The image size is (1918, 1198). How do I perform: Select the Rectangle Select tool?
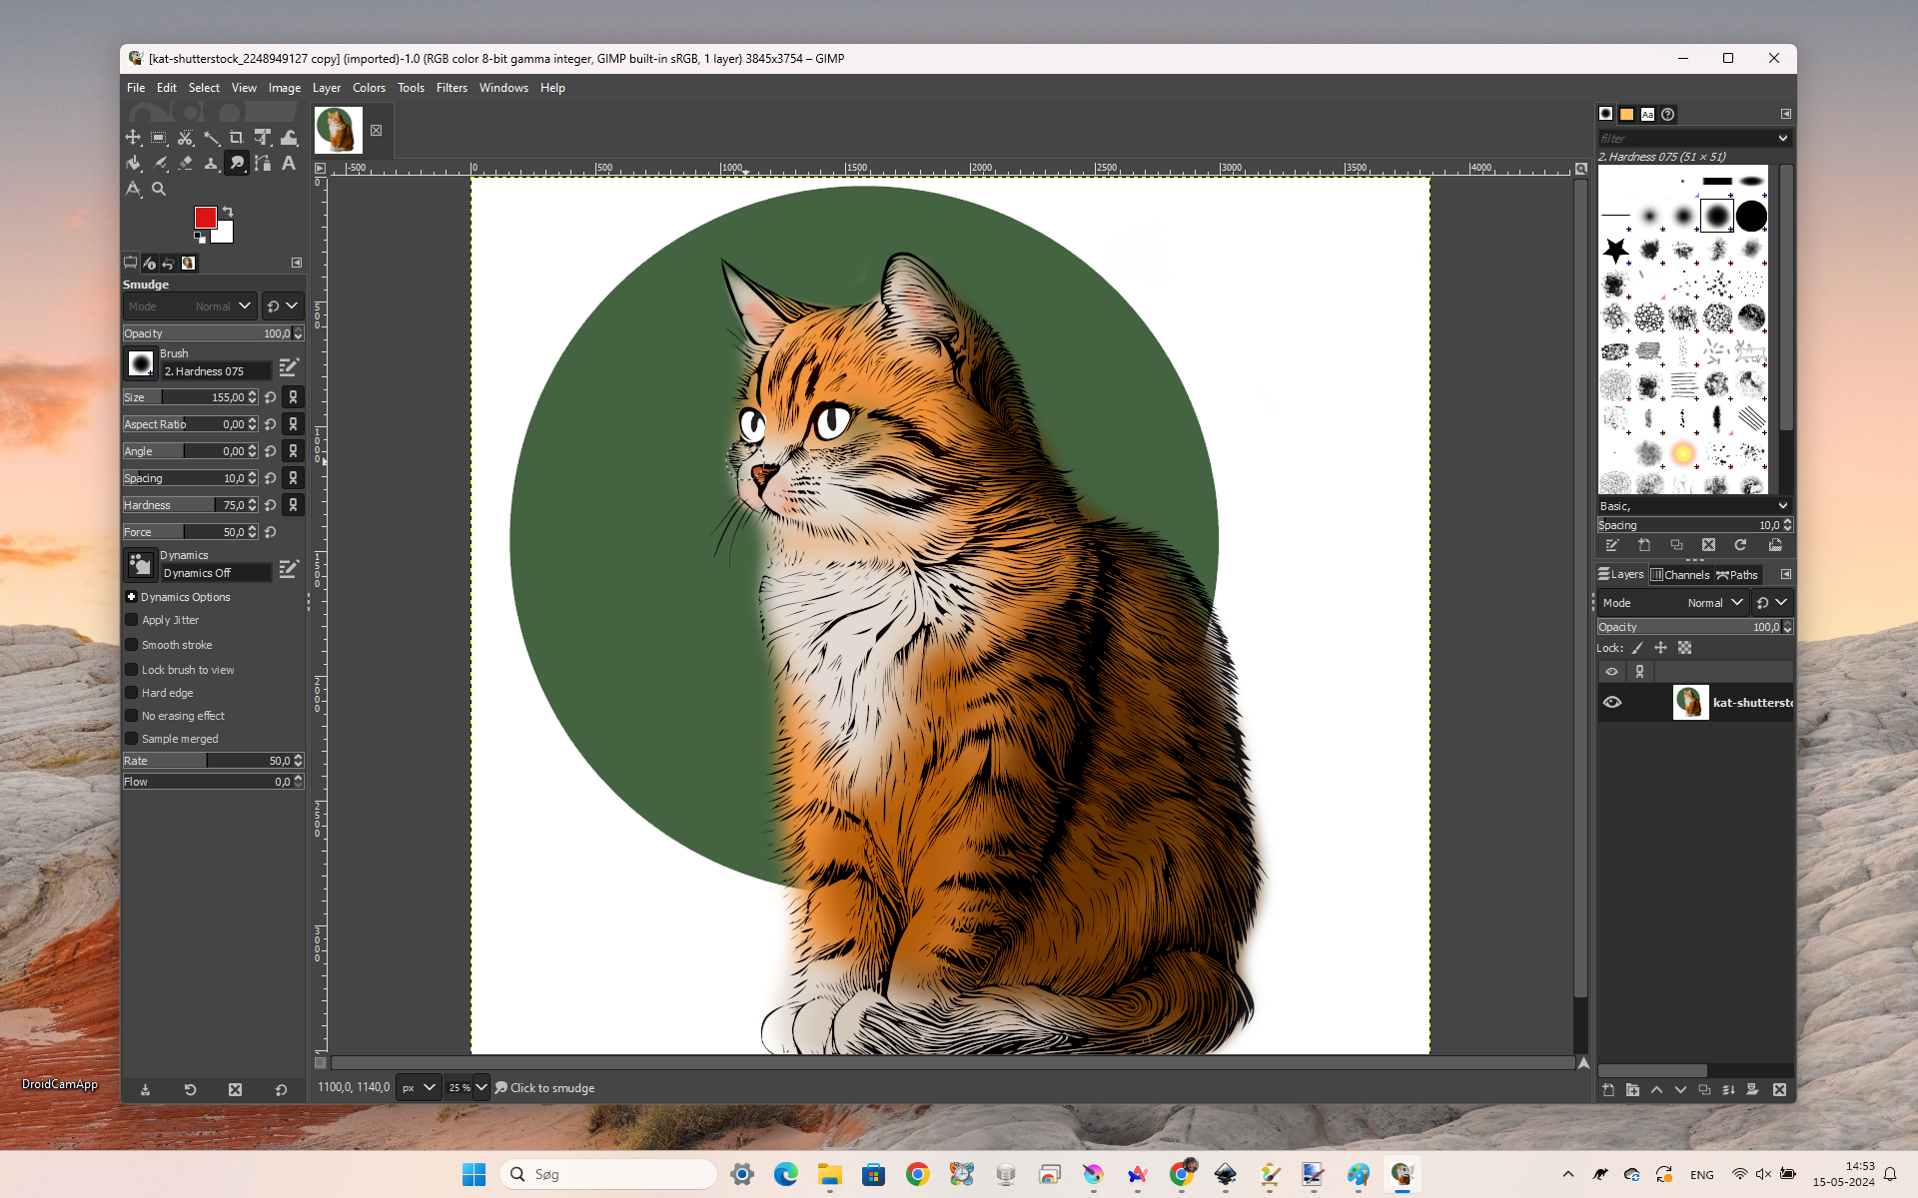coord(159,138)
